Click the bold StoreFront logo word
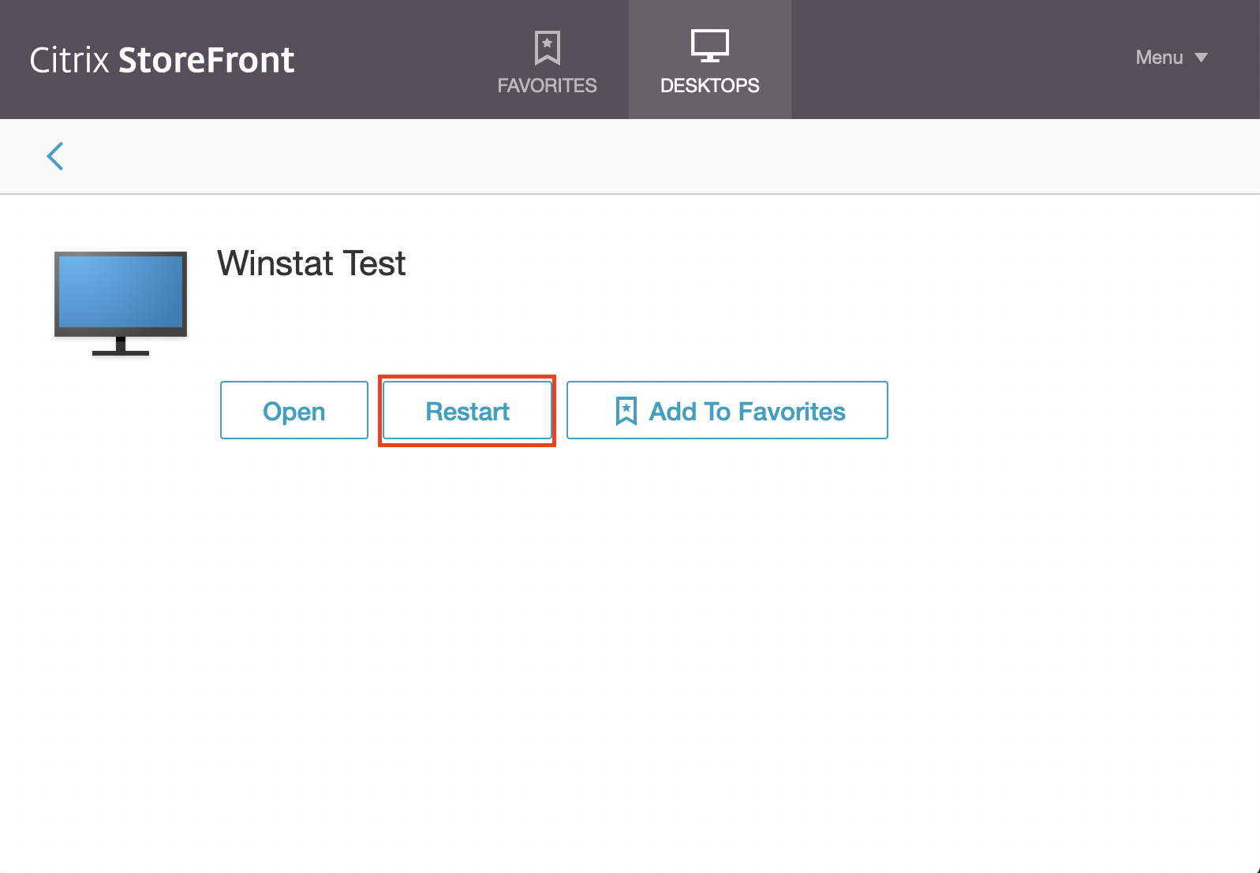This screenshot has width=1260, height=873. [206, 61]
